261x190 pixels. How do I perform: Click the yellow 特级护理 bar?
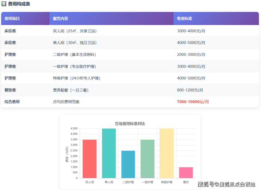[x=166, y=153]
